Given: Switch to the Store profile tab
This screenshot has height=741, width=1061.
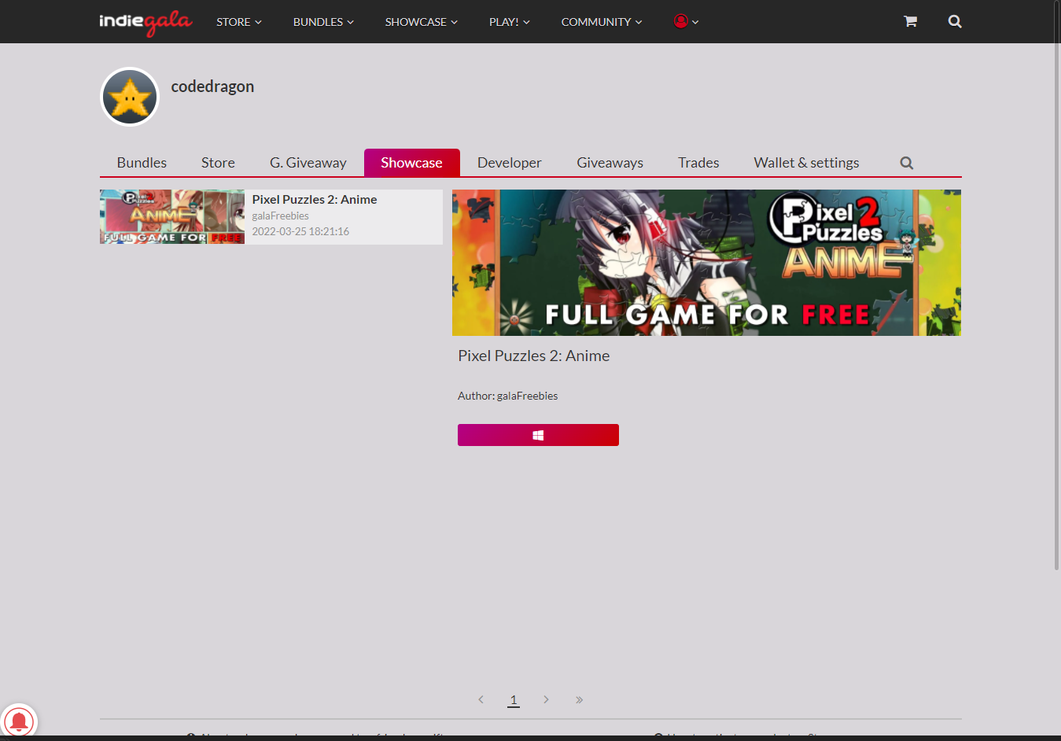Looking at the screenshot, I should 218,163.
